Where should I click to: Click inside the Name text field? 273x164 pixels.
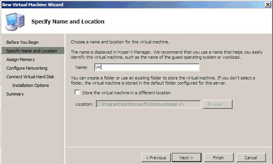[147, 67]
